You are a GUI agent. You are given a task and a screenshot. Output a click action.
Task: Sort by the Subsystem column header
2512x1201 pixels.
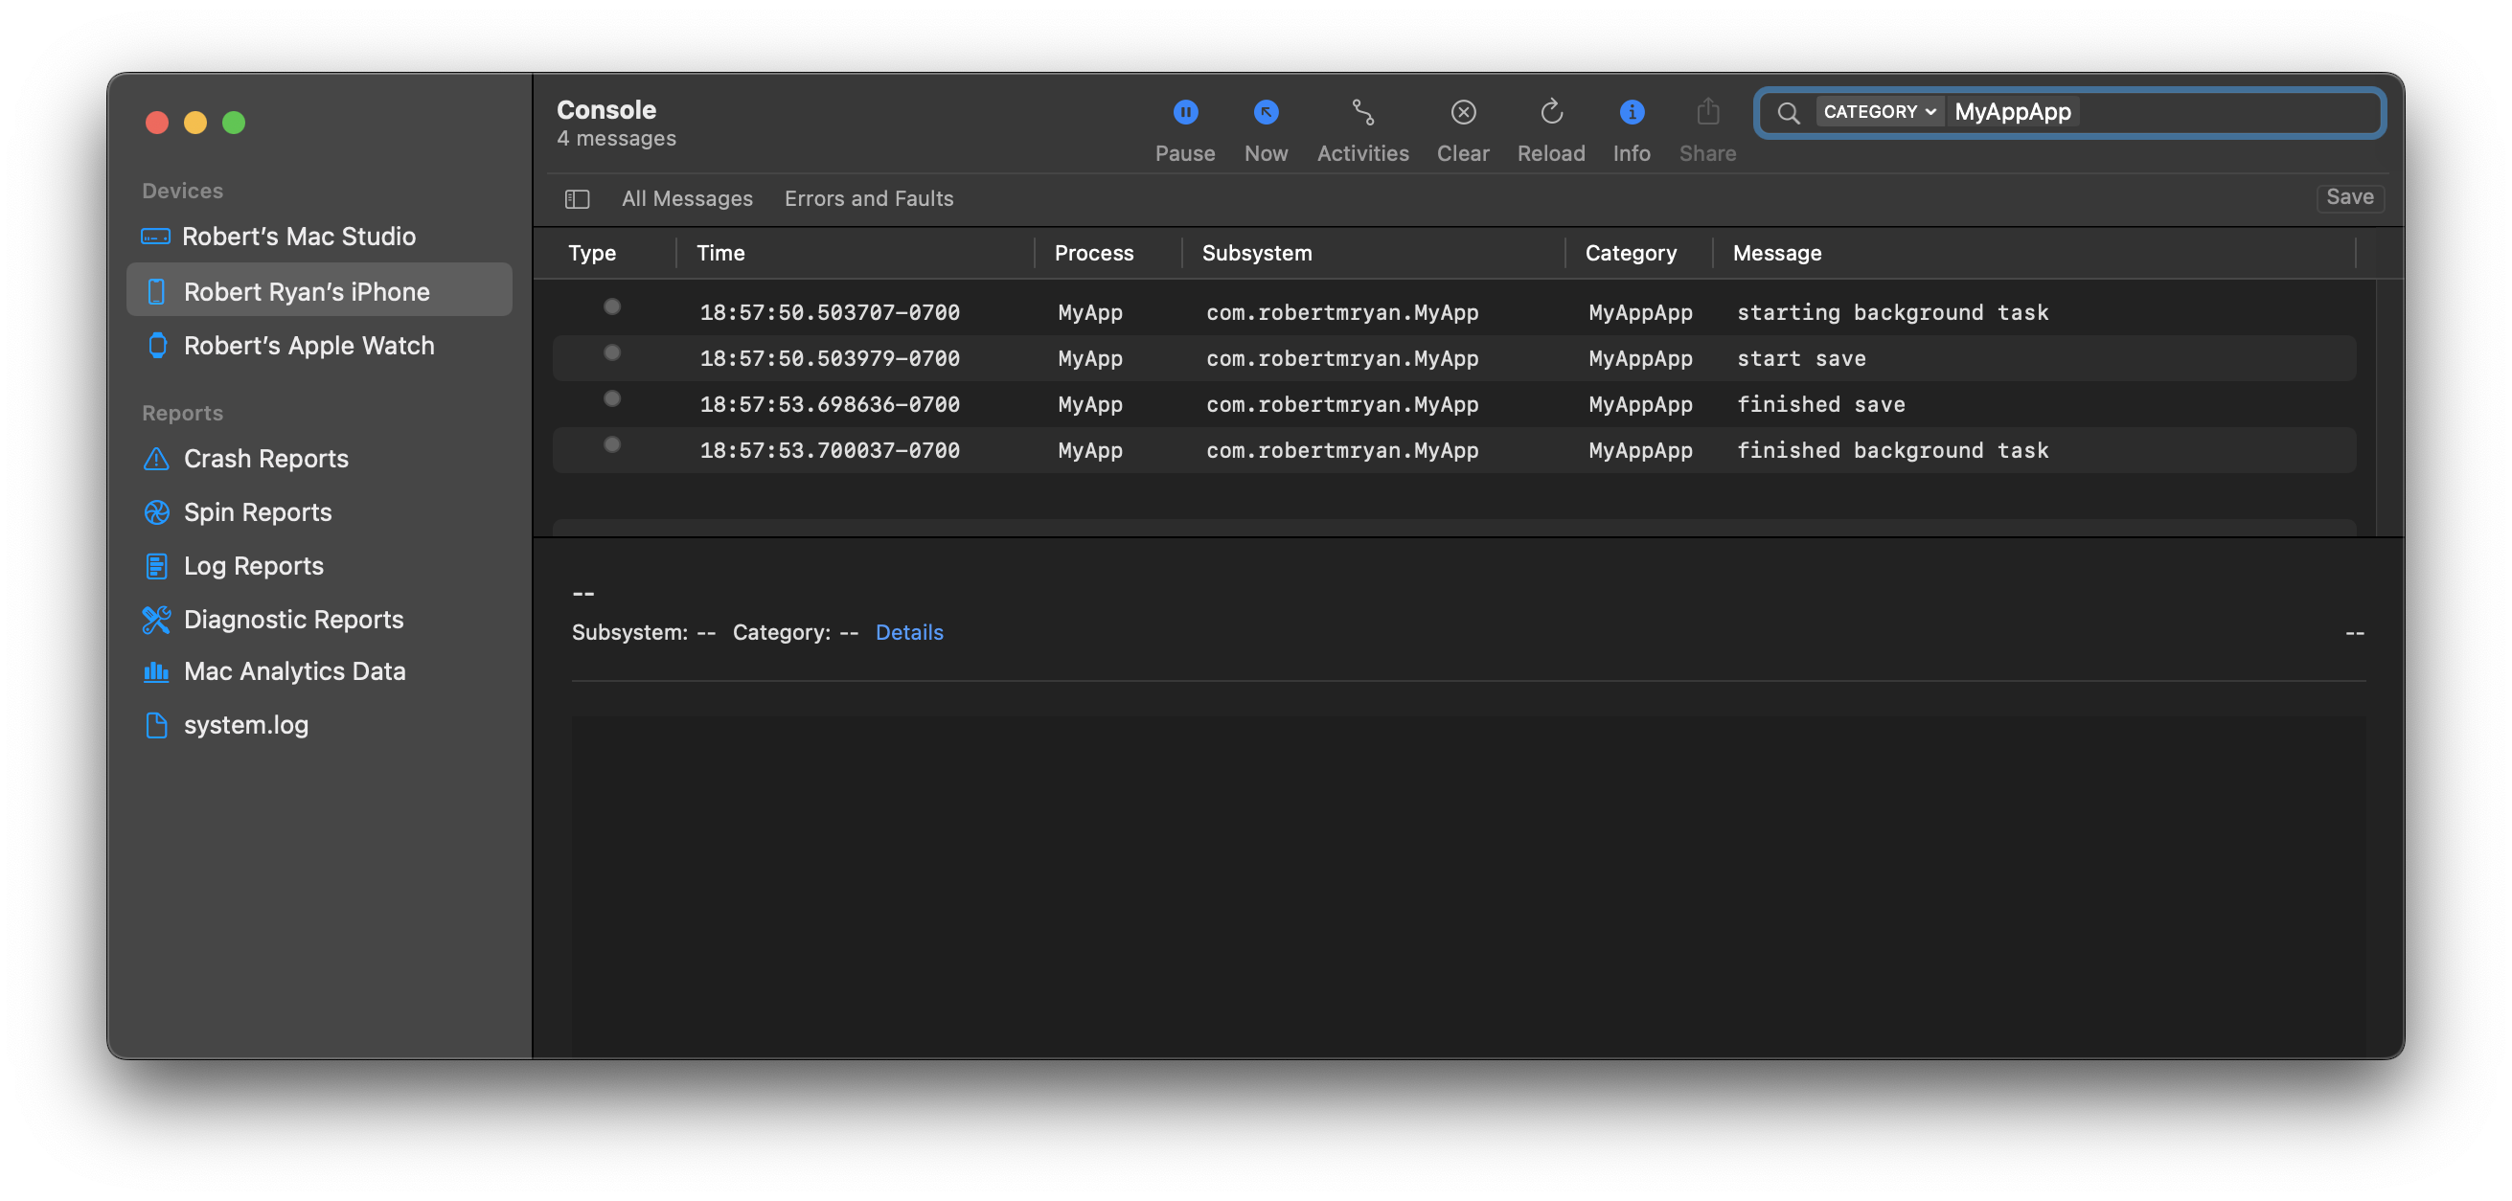(1257, 254)
